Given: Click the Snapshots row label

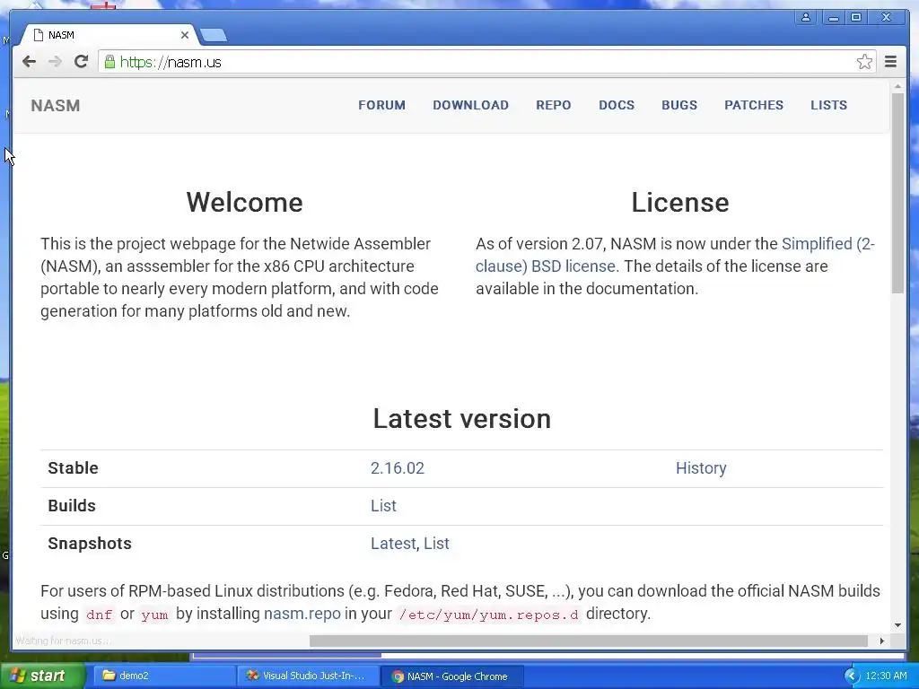Looking at the screenshot, I should pyautogui.click(x=90, y=543).
